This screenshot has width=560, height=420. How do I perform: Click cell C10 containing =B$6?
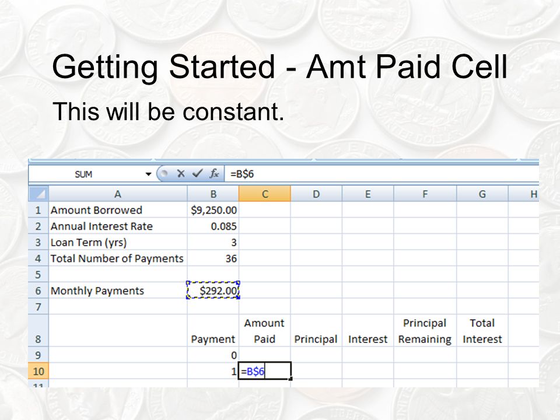265,371
